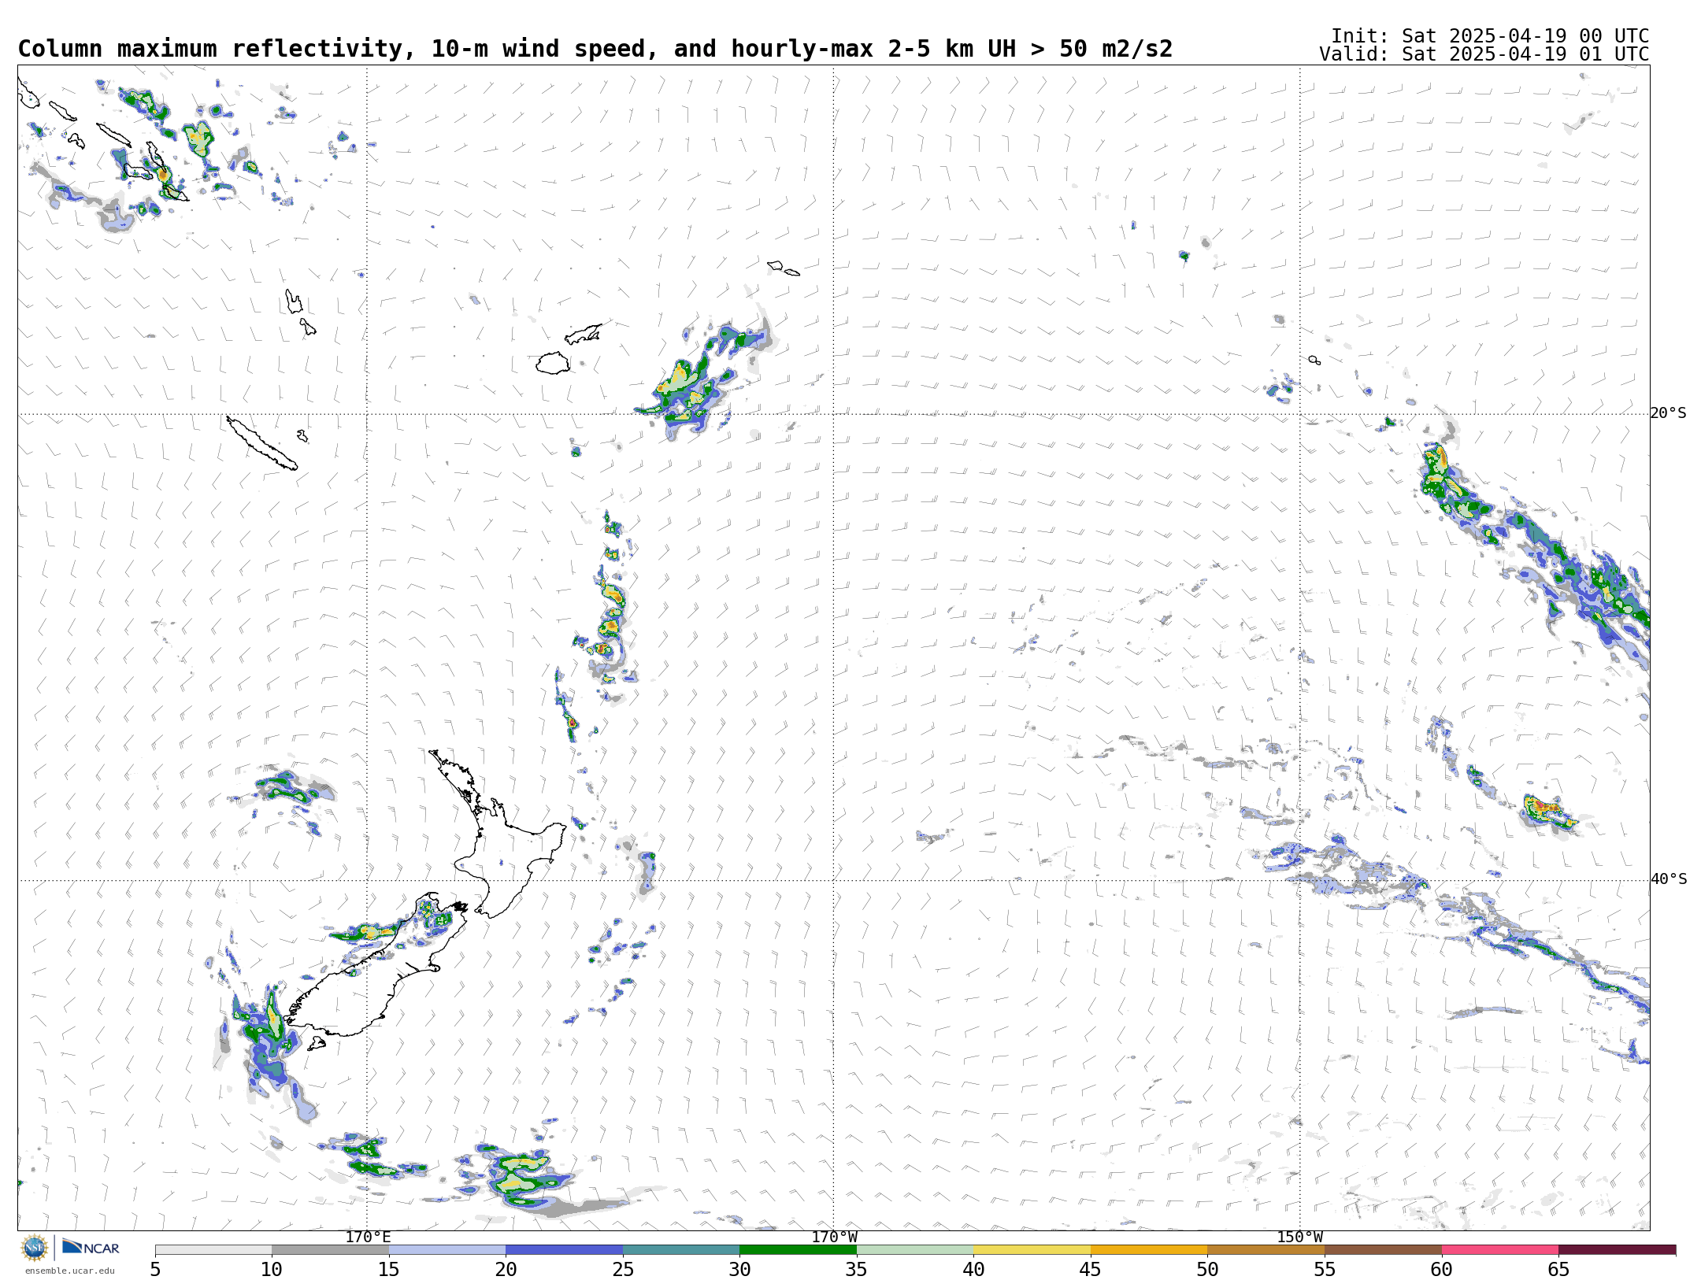The image size is (1701, 1280).
Task: Click the brown 55-60 dBZ swatch
Action: point(1383,1250)
